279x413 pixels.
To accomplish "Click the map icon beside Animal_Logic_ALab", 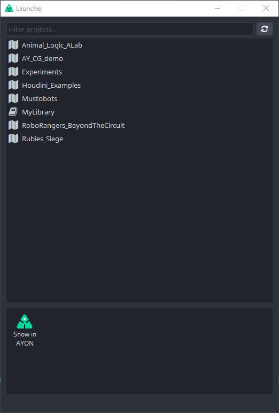I will [13, 45].
